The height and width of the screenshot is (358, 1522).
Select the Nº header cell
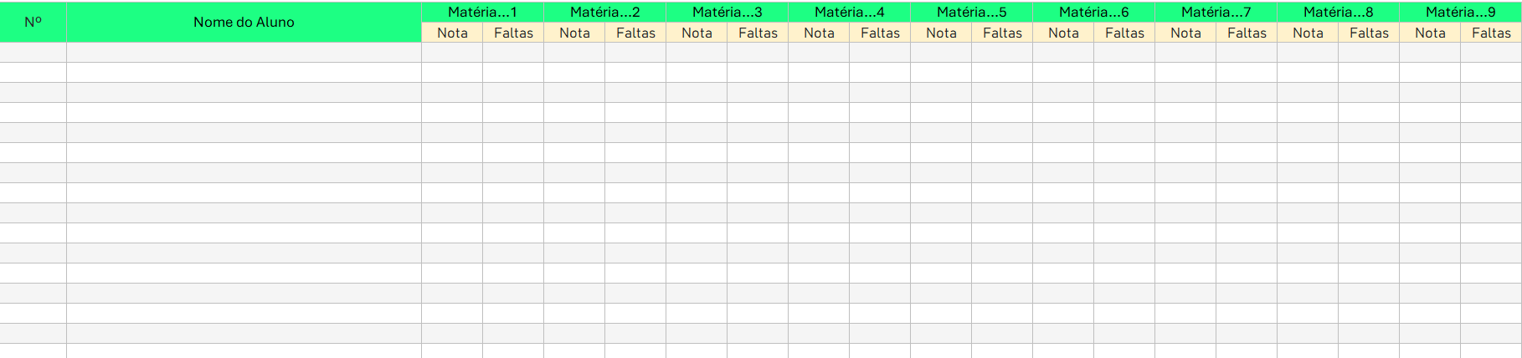pyautogui.click(x=33, y=22)
